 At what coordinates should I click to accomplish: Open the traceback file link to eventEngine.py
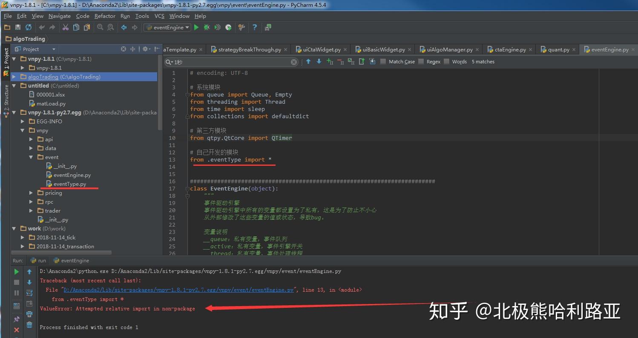point(179,290)
